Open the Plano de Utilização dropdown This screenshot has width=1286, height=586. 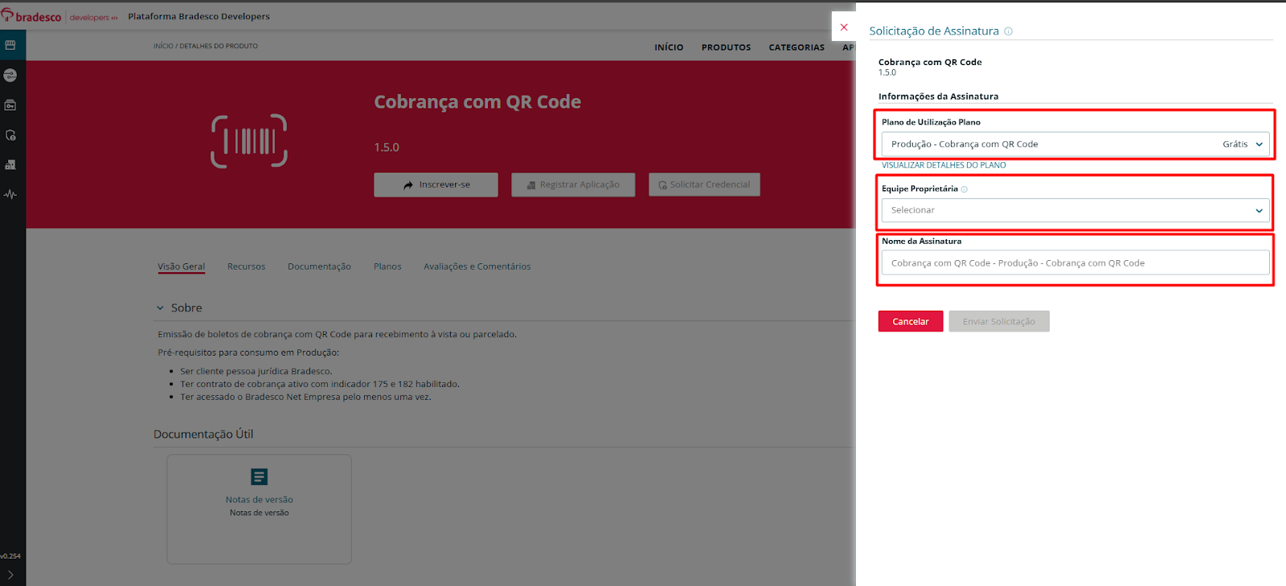(x=1075, y=144)
